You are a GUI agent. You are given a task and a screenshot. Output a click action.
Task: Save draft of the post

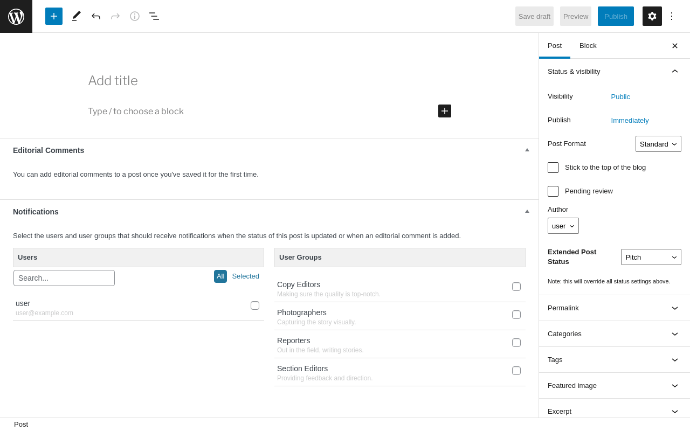[x=534, y=16]
